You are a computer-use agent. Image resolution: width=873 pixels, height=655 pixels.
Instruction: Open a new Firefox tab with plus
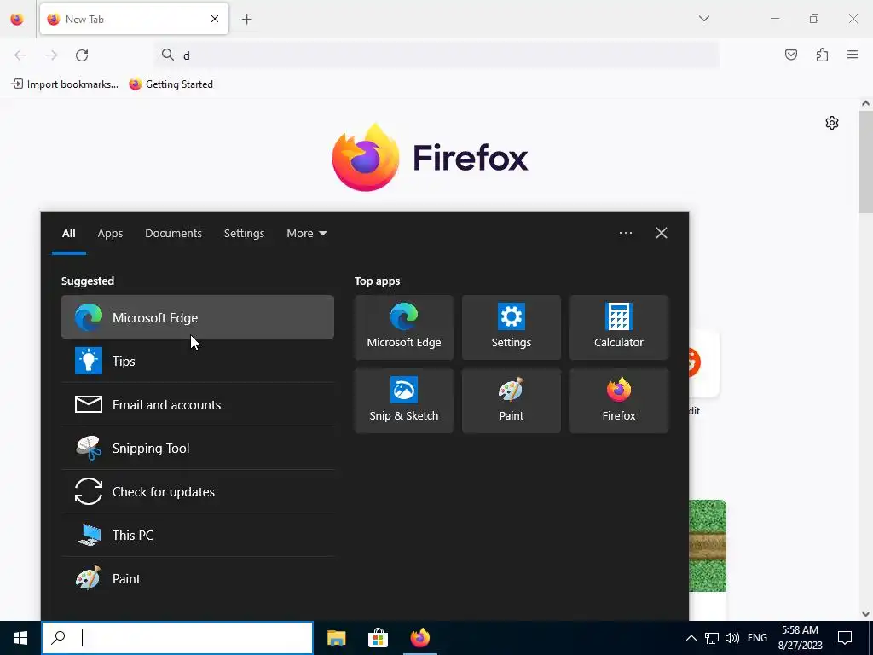pyautogui.click(x=246, y=20)
